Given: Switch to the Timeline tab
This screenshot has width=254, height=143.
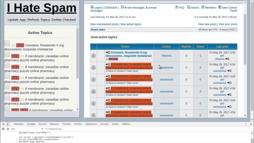Looking at the screenshot, I should tap(66, 124).
